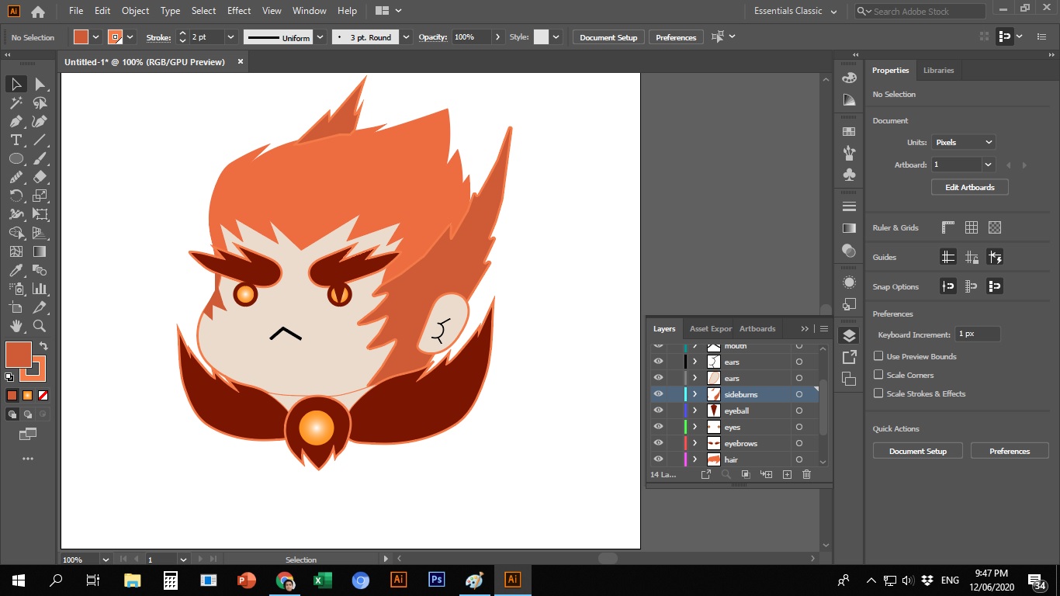Expand the eyebrows layer
This screenshot has width=1060, height=596.
pos(695,443)
